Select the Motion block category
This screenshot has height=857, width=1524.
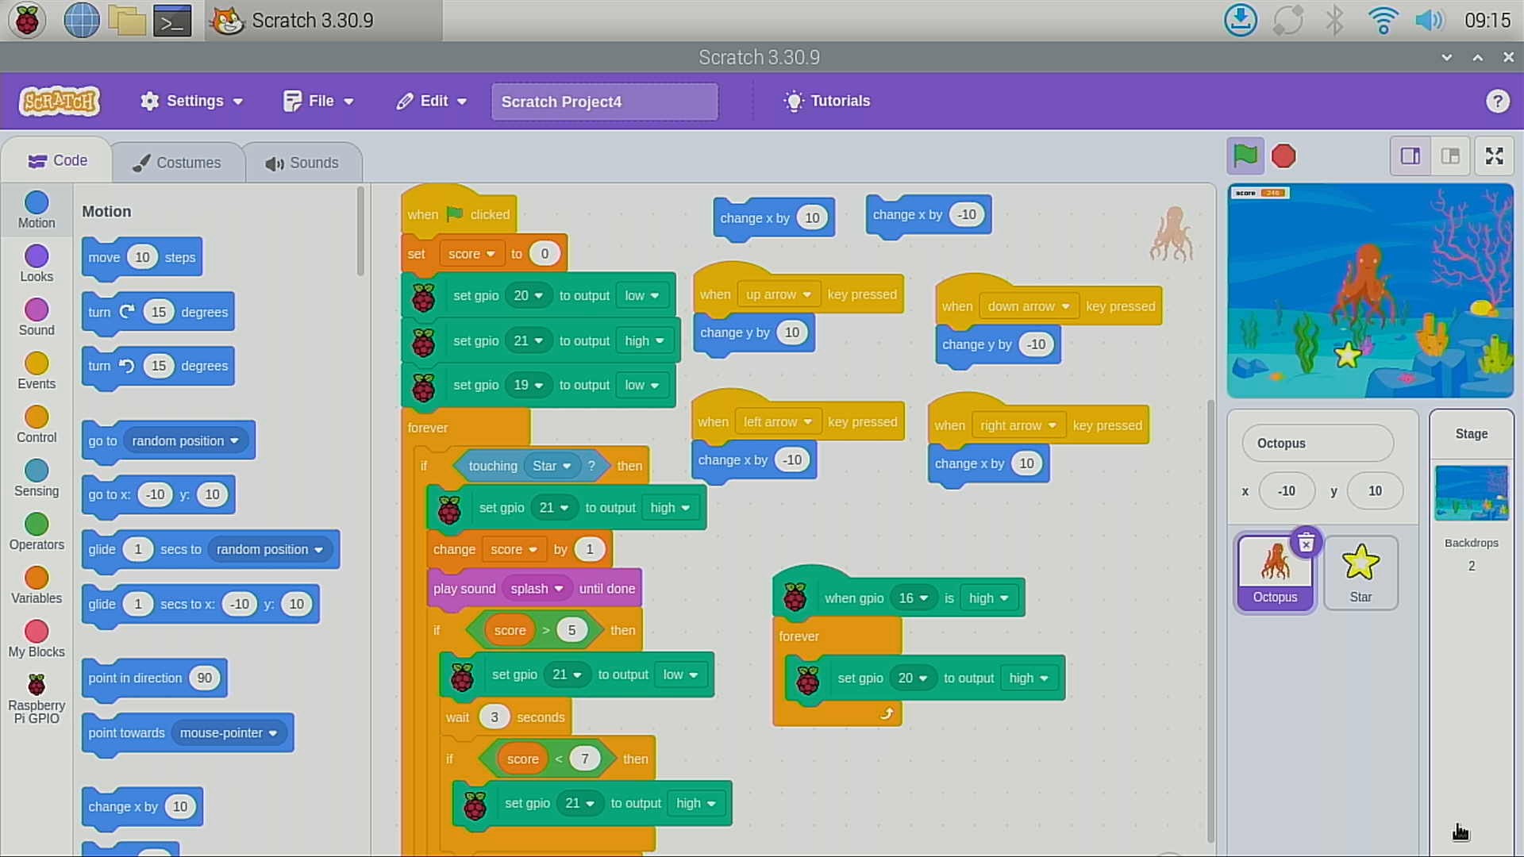point(37,210)
